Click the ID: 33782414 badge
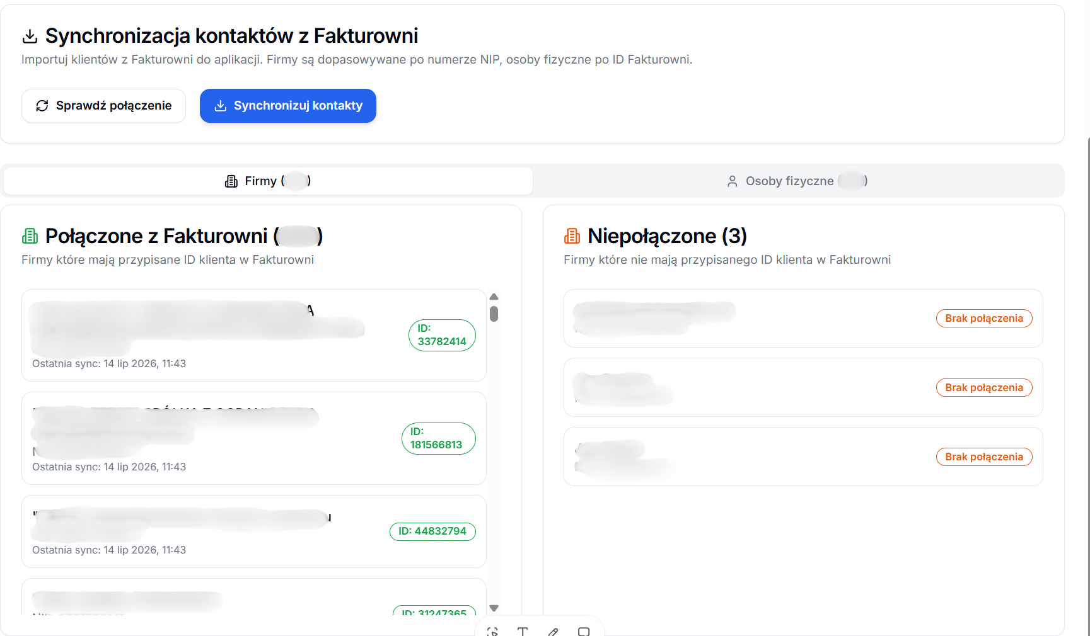1090x636 pixels. (442, 335)
